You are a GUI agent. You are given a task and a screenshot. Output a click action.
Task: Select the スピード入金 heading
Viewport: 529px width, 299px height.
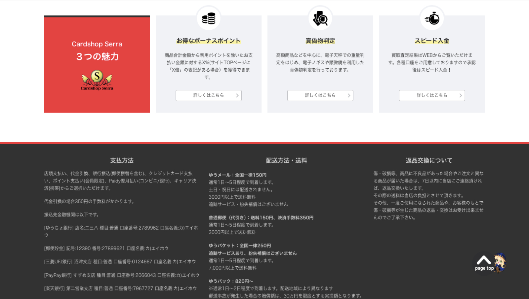[432, 41]
